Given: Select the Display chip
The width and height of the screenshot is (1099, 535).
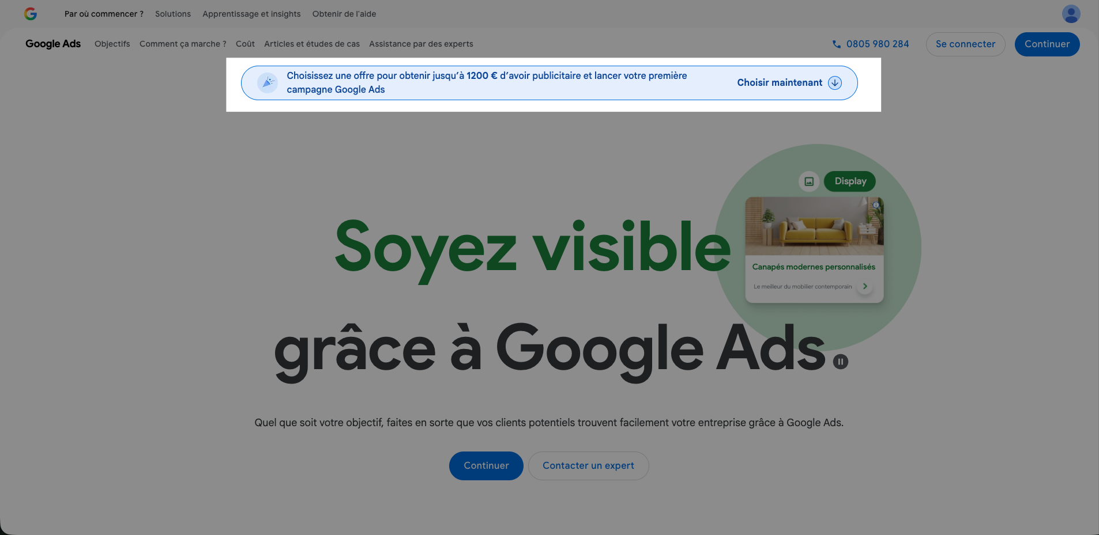Looking at the screenshot, I should (x=850, y=181).
